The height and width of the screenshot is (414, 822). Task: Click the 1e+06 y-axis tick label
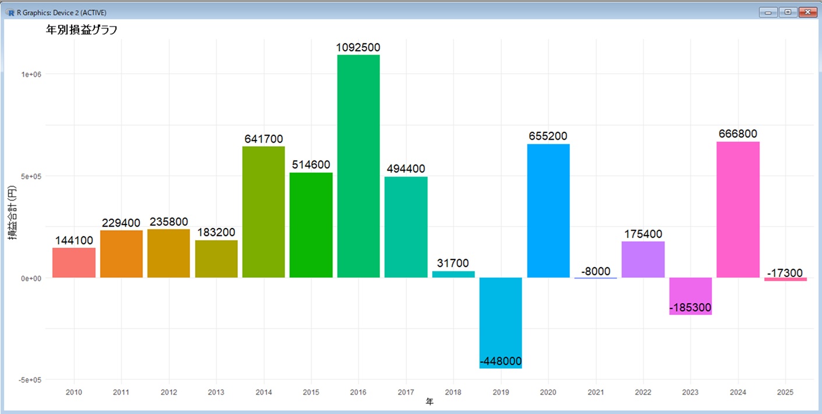pos(30,74)
